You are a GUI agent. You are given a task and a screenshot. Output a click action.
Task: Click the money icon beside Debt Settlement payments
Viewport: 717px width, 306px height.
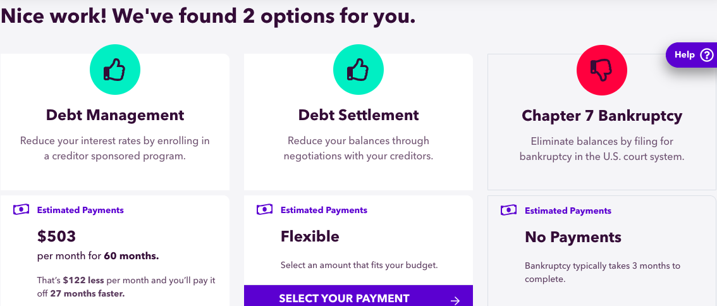click(x=265, y=210)
